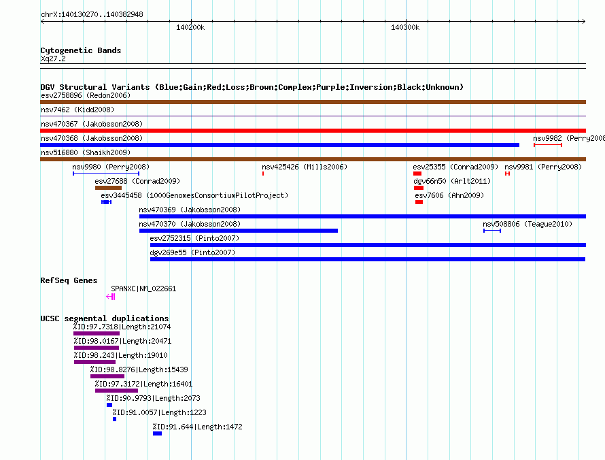Click the esv27688 (Conrad2009) label
Screen dimensions: 605x460
point(137,181)
